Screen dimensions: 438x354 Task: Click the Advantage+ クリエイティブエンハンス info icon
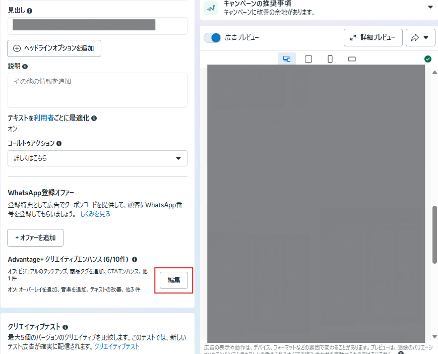135,259
